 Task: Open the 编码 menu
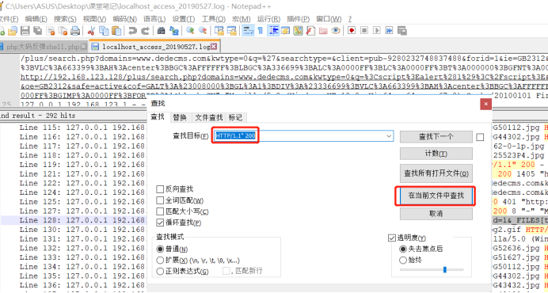coord(125,19)
